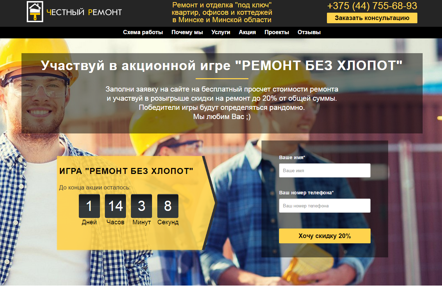Image resolution: width=442 pixels, height=300 pixels.
Task: Click the "Ваш номер телефона" input field
Action: pyautogui.click(x=324, y=206)
